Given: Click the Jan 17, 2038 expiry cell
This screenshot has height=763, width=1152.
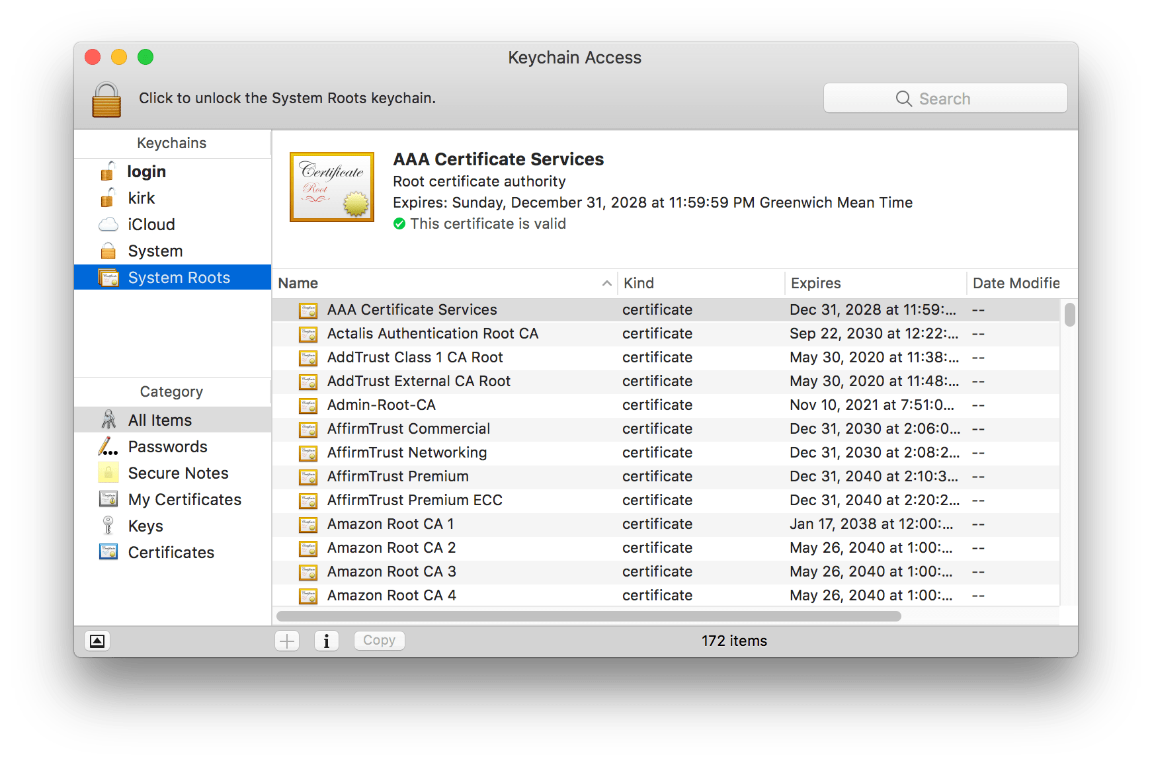Looking at the screenshot, I should tap(871, 524).
